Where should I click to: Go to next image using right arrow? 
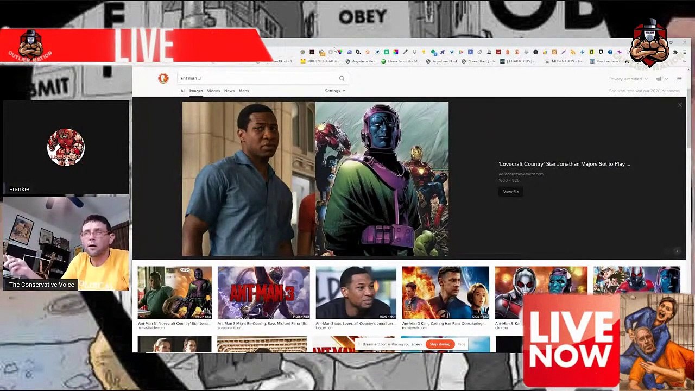(x=677, y=251)
